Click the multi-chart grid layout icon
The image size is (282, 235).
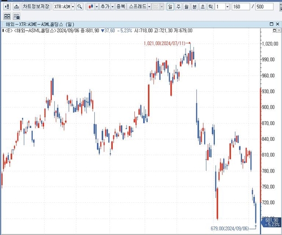(x=7, y=16)
